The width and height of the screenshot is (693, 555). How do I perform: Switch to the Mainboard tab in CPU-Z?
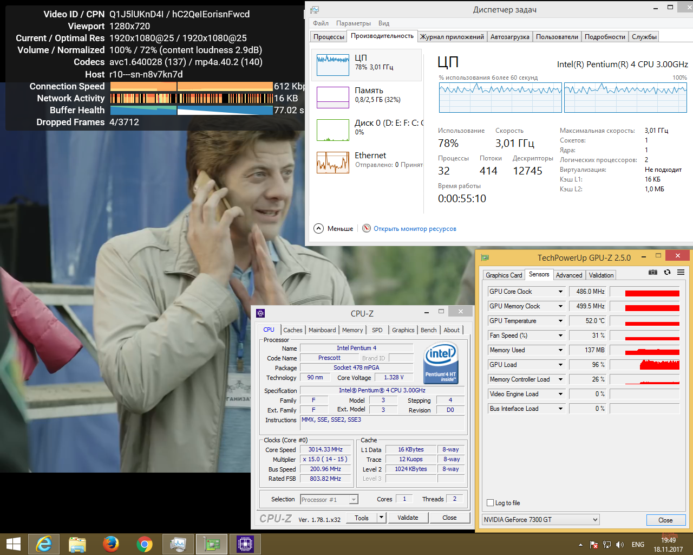tap(322, 330)
